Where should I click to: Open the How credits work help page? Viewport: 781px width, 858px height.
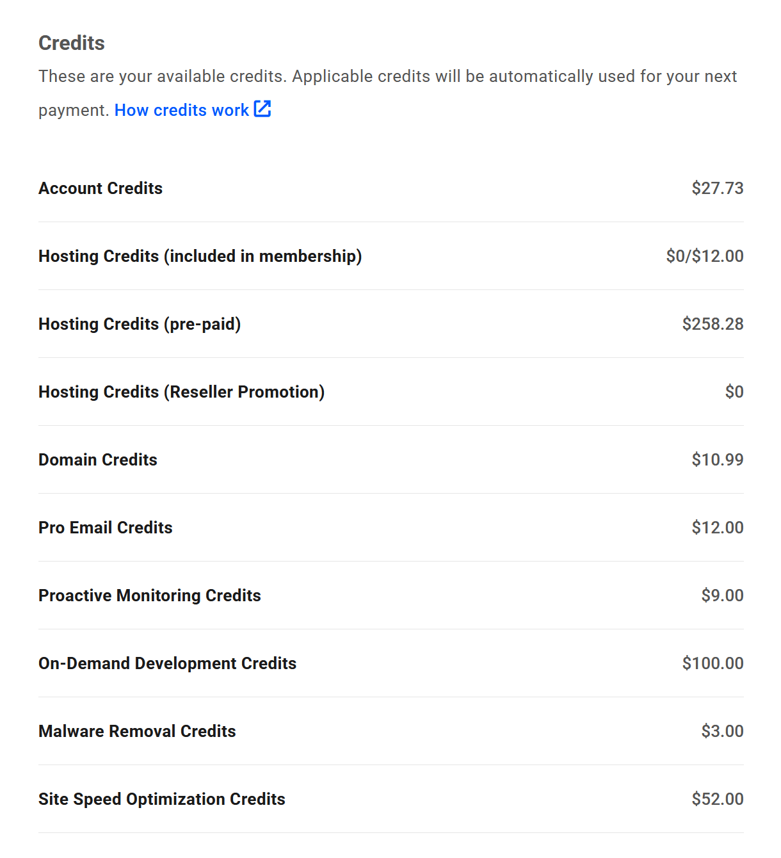point(181,109)
